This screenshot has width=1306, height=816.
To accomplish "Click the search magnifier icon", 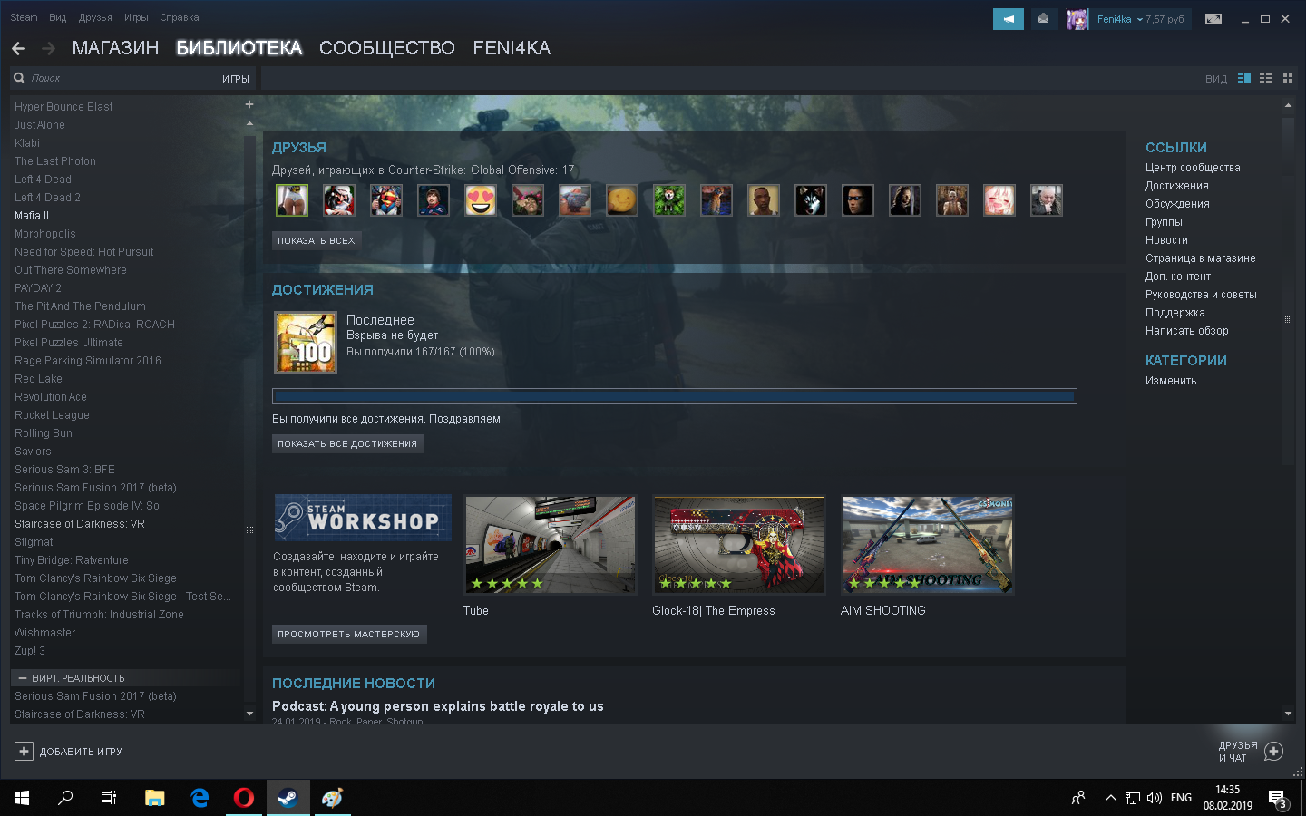I will tap(19, 78).
